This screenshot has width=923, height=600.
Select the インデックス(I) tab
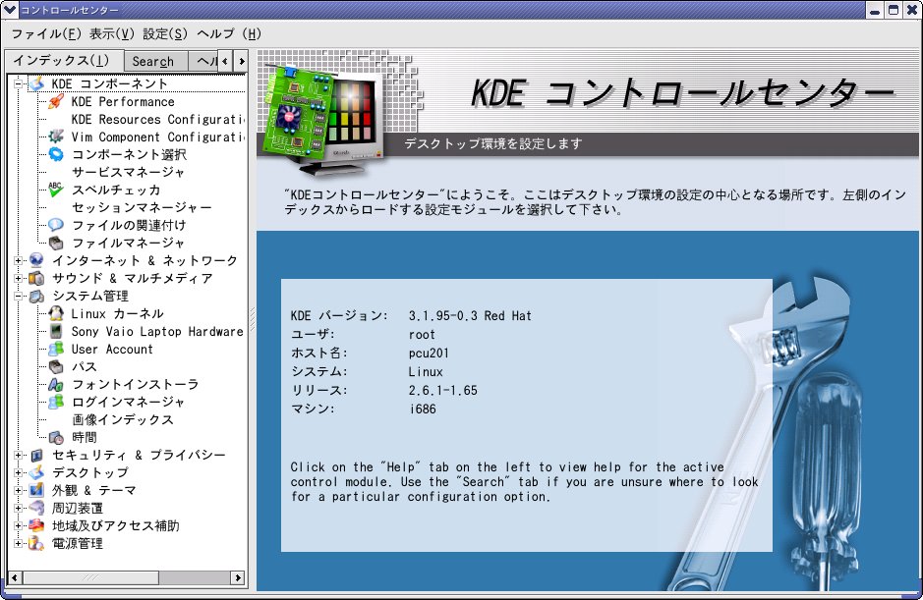64,61
